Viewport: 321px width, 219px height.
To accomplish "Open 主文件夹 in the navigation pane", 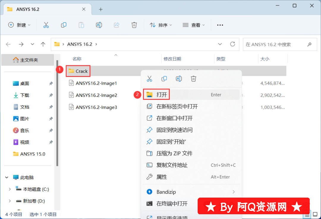I will [28, 60].
